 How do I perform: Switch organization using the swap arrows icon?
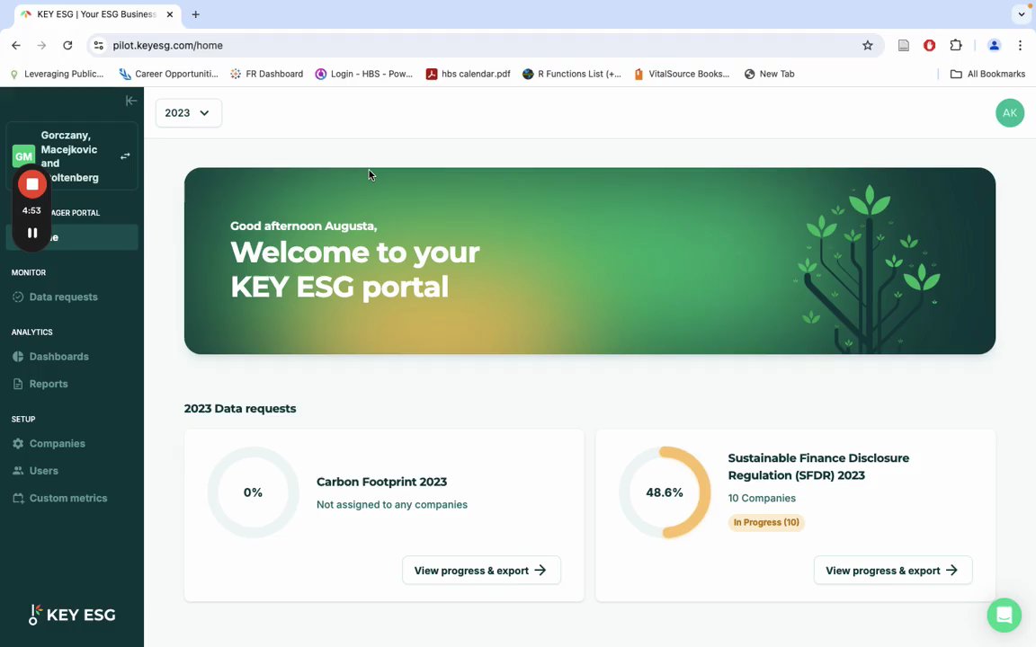click(x=125, y=156)
